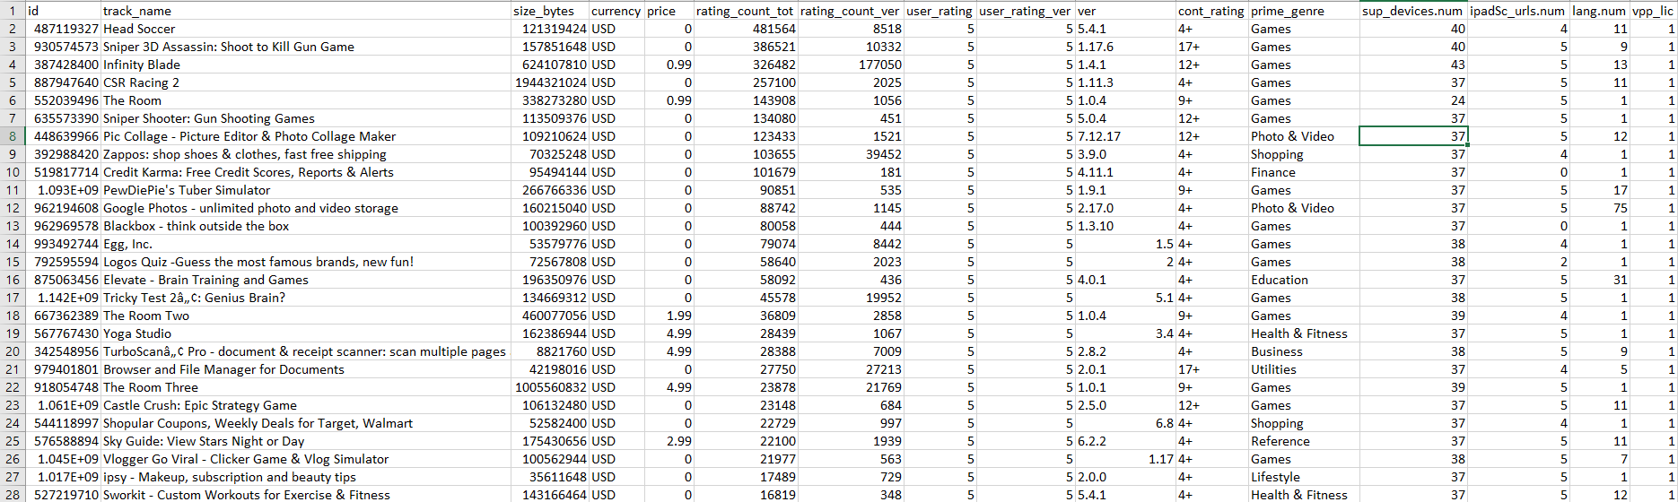The width and height of the screenshot is (1678, 502).
Task: Select the 'rating_count_ver' header cell
Action: click(x=851, y=11)
